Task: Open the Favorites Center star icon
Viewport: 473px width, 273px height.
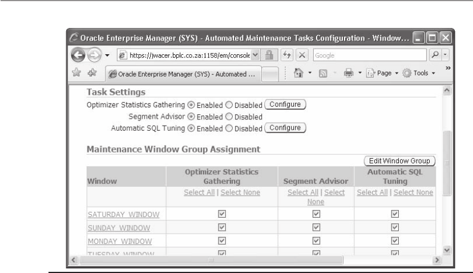Action: (76, 73)
